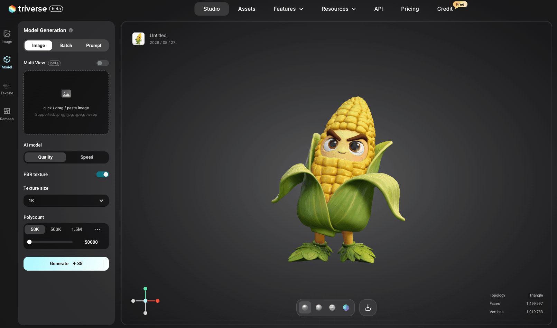The height and width of the screenshot is (328, 557).
Task: Select the wireframe sphere view mode
Action: tap(332, 308)
